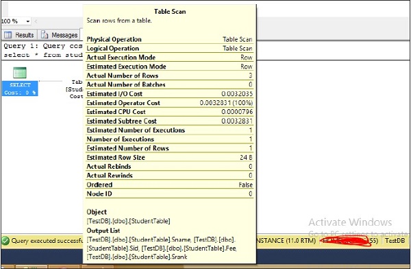Click the TestDB database name in status bar
This screenshot has height=269, width=411.
[x=395, y=241]
